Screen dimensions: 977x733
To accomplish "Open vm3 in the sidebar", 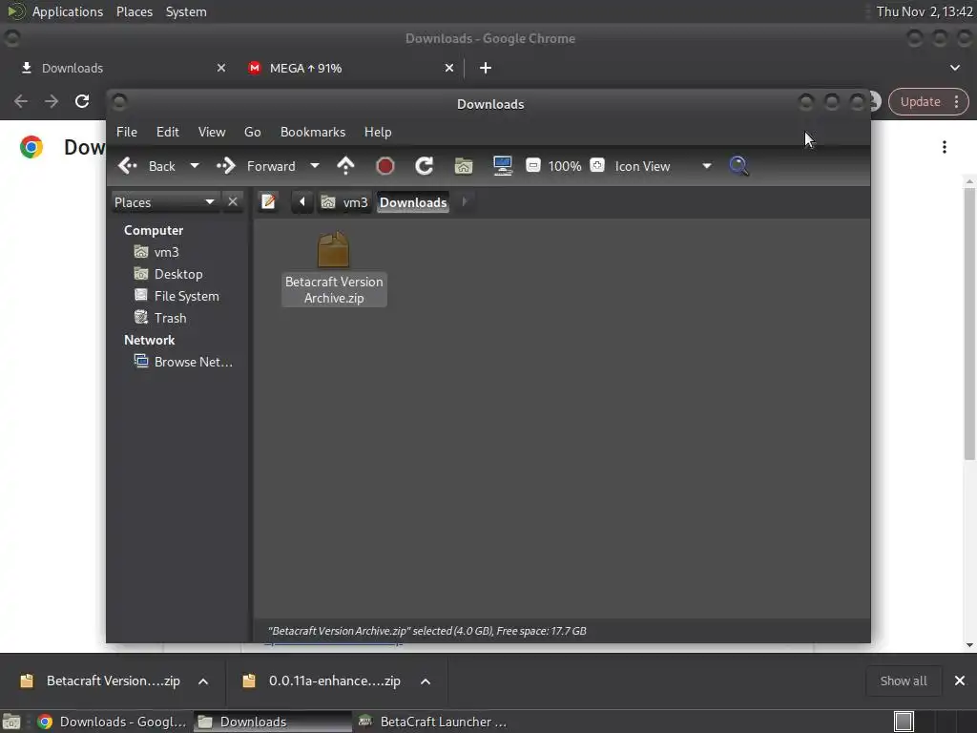I will click(x=156, y=252).
